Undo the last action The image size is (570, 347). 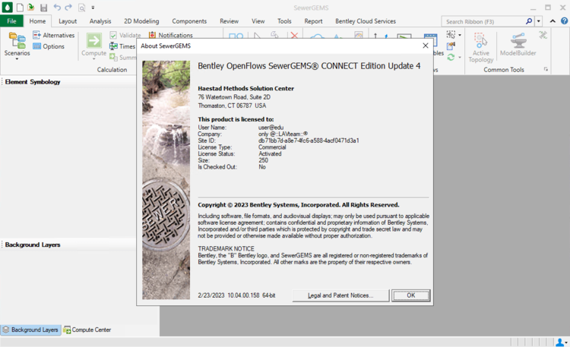pos(57,8)
